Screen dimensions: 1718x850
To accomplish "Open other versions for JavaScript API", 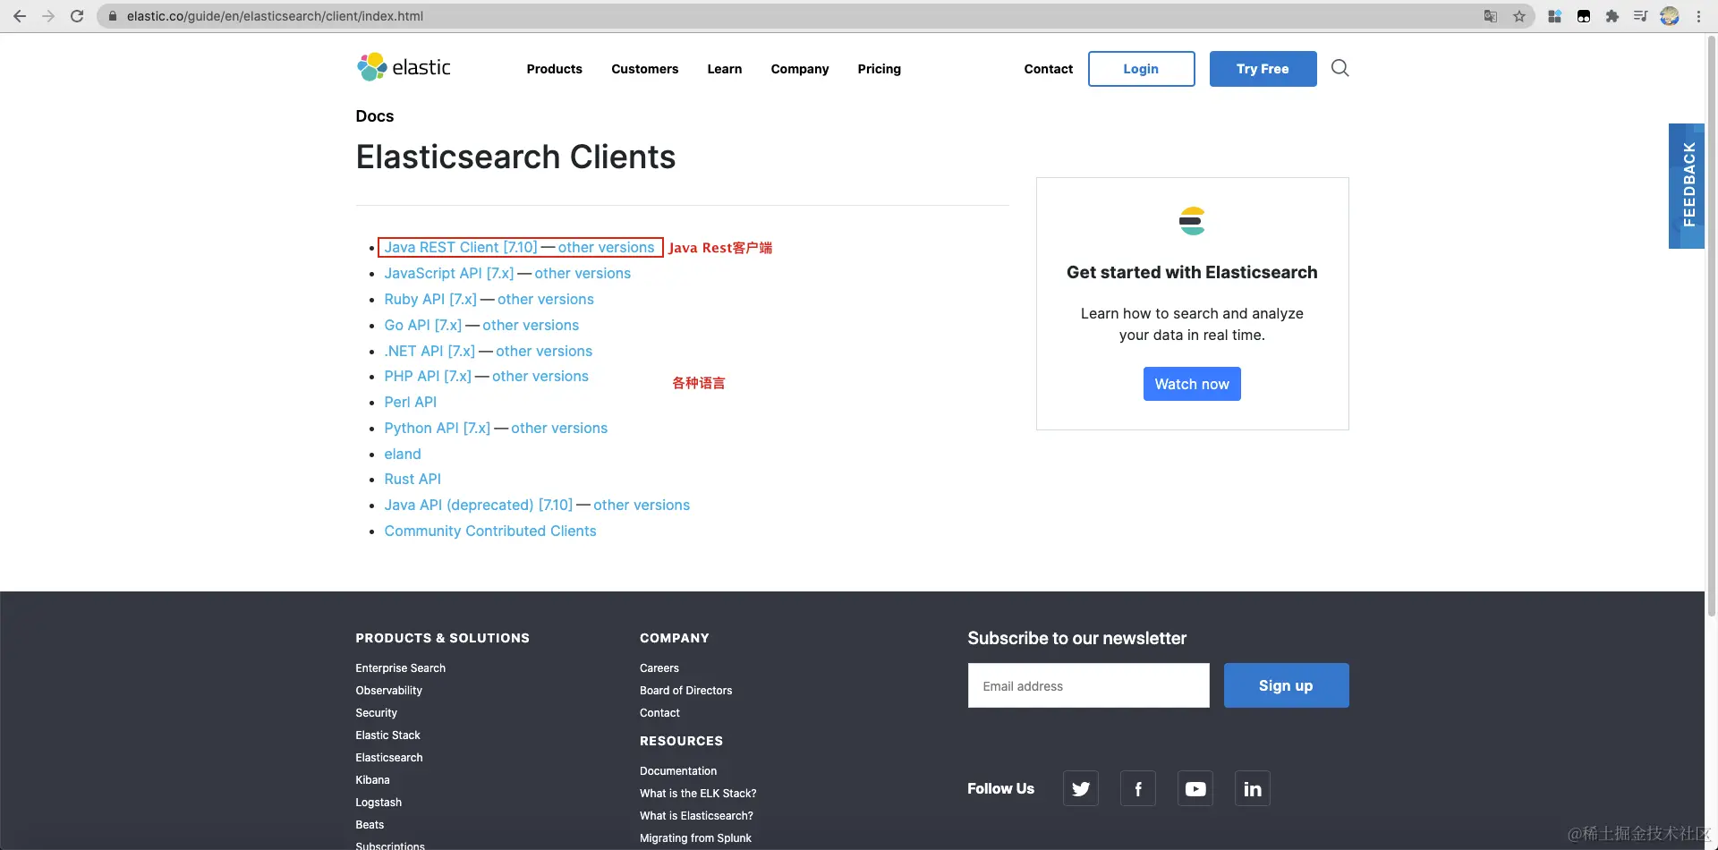I will click(583, 274).
